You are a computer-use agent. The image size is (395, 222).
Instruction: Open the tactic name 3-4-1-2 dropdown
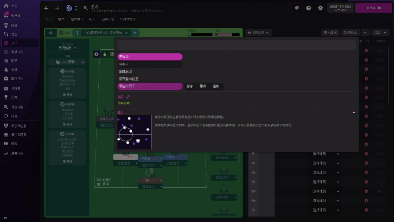tap(105, 33)
